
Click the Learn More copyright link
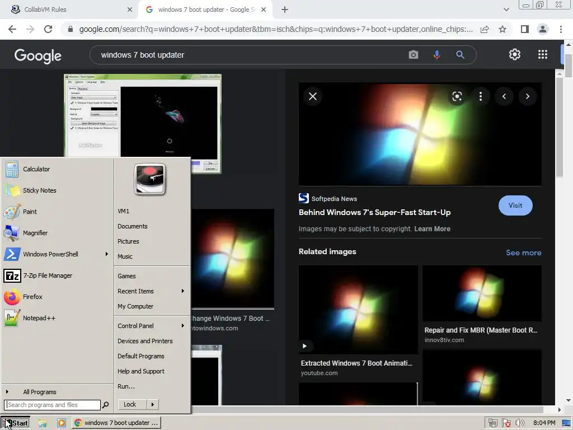(432, 229)
